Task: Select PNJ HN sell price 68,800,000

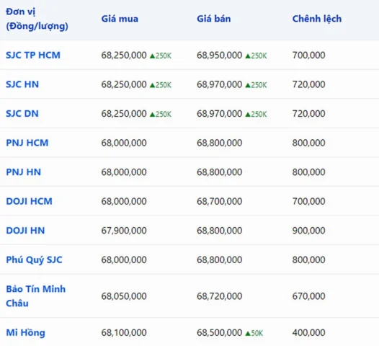Action: (x=219, y=172)
